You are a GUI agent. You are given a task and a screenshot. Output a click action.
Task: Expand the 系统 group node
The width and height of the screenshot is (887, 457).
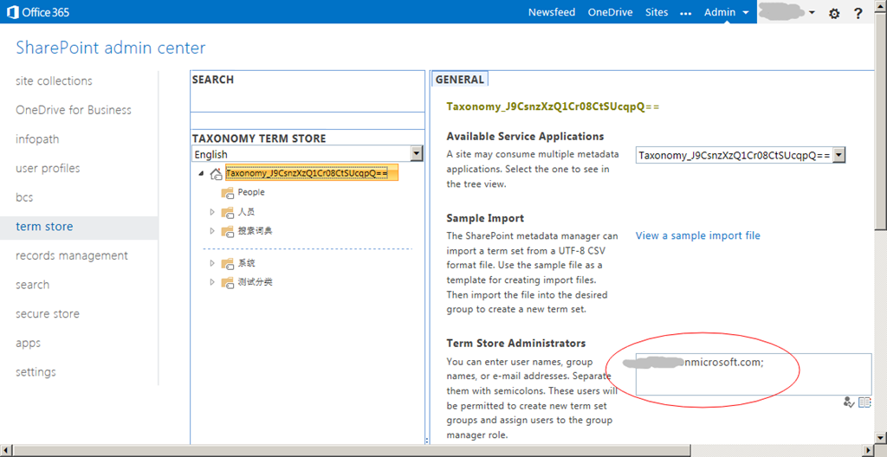click(213, 263)
